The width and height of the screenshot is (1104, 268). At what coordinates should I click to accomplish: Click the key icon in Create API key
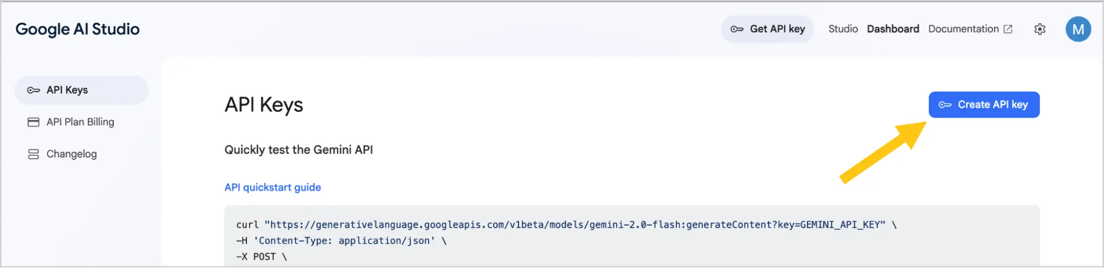coord(945,105)
